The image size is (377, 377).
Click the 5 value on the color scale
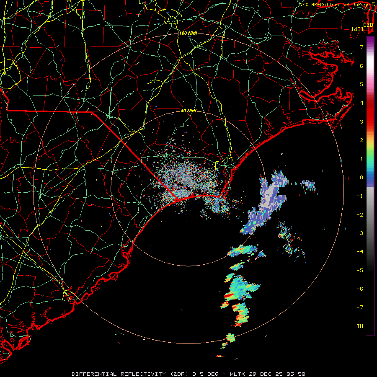point(362,84)
